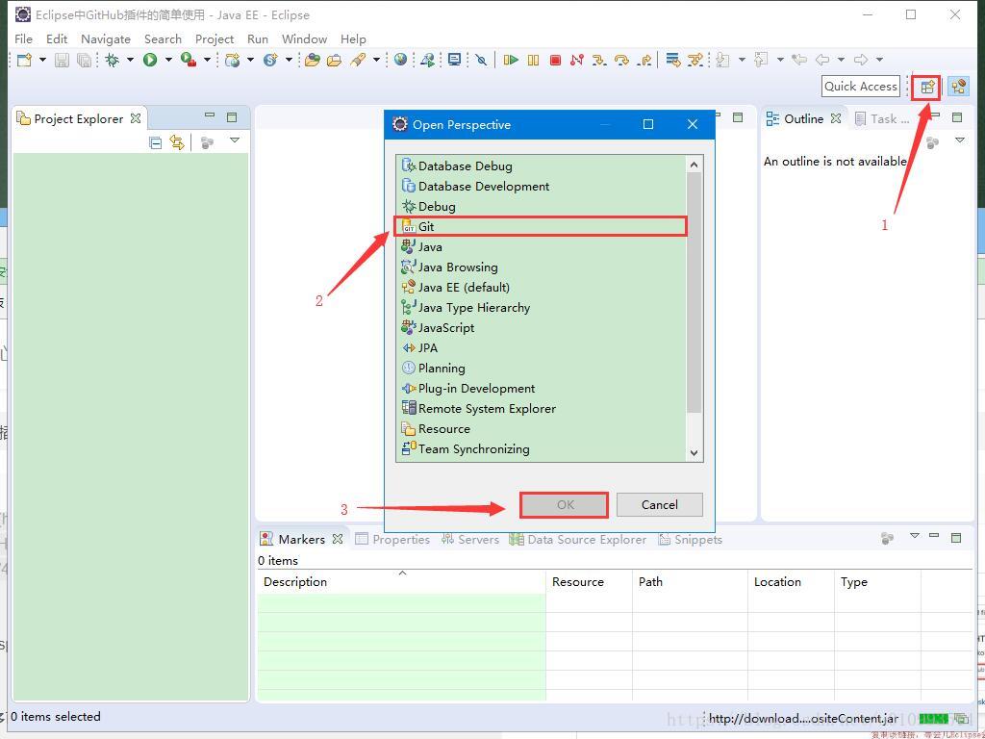The width and height of the screenshot is (985, 739).
Task: Switch to the Servers tab
Action: point(469,539)
